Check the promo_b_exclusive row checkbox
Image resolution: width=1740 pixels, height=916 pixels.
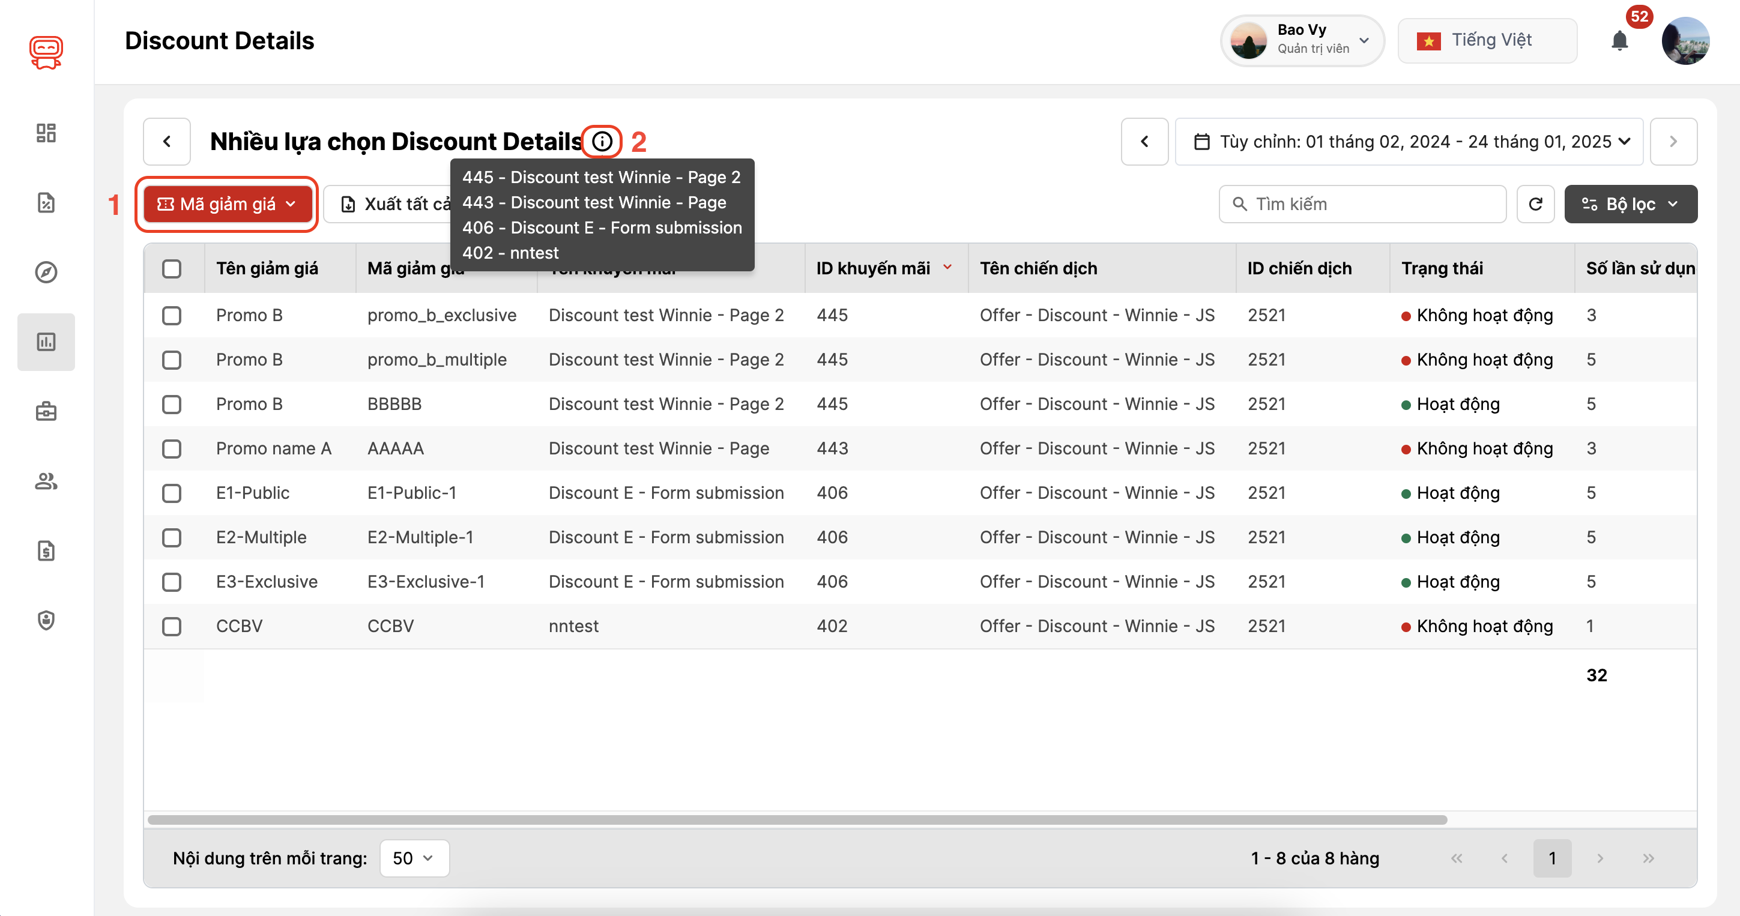(172, 316)
